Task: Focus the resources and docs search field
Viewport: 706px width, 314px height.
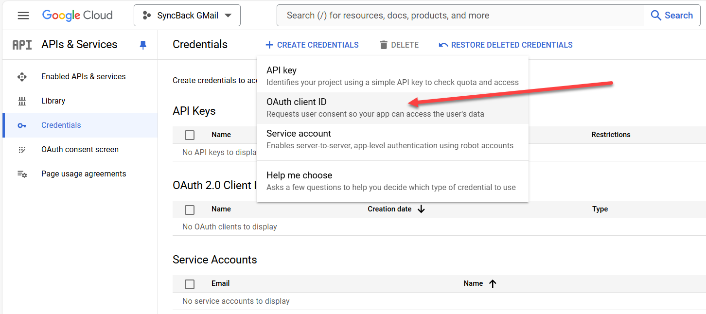Action: coord(460,16)
